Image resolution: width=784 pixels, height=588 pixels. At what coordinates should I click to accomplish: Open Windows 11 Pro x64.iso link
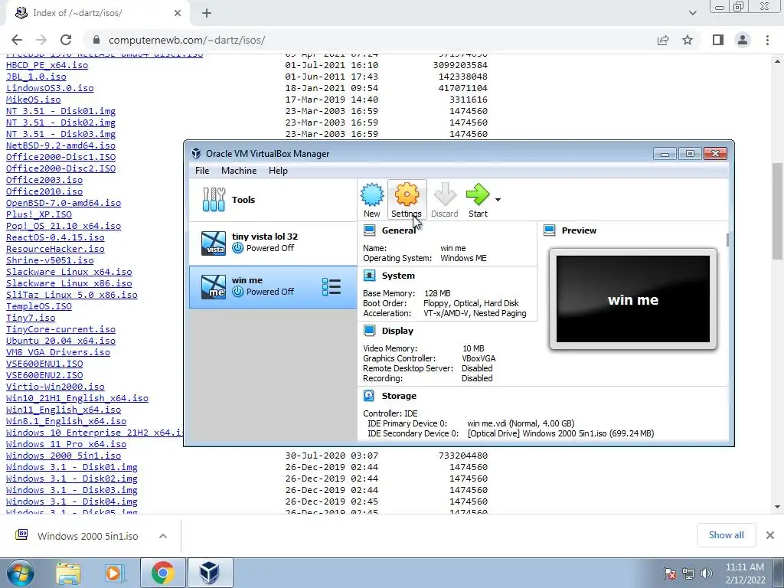coord(66,444)
